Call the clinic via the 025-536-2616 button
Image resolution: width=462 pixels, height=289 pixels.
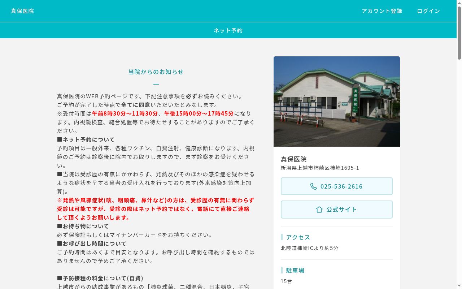337,186
